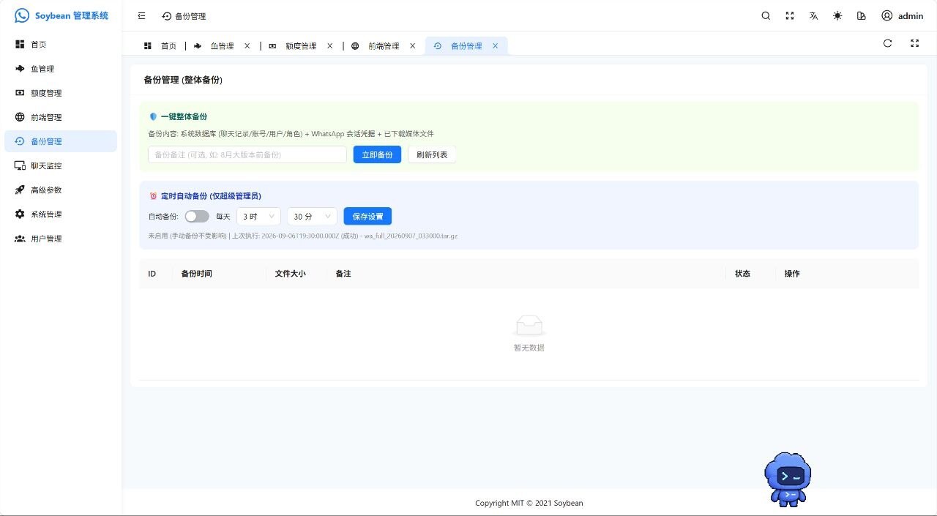Click the 操作 column header
This screenshot has height=516, width=937.
click(792, 274)
